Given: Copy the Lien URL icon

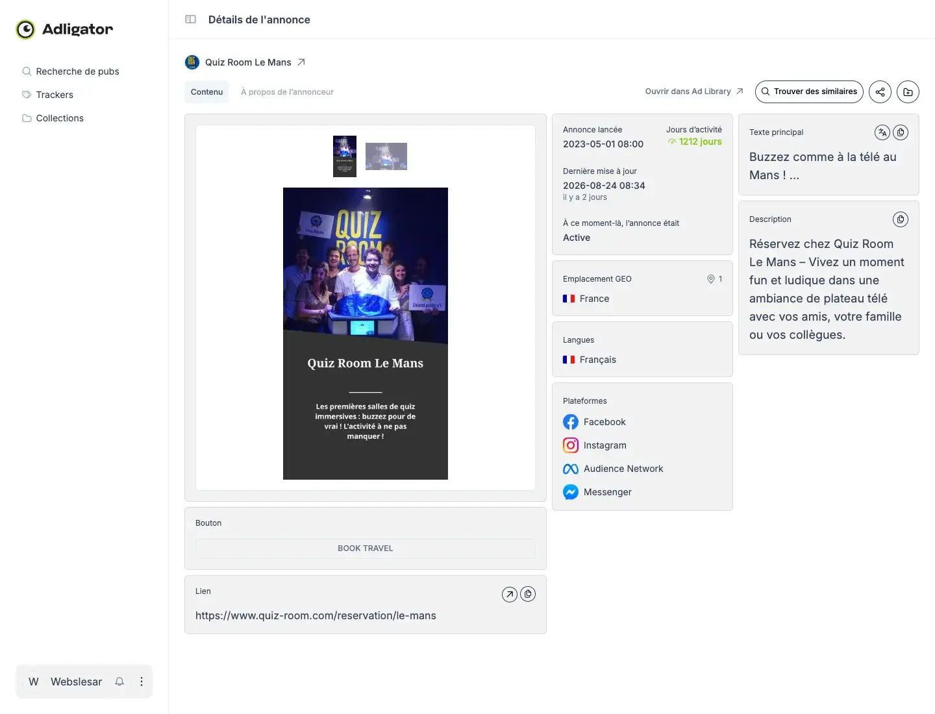Looking at the screenshot, I should click(x=528, y=594).
